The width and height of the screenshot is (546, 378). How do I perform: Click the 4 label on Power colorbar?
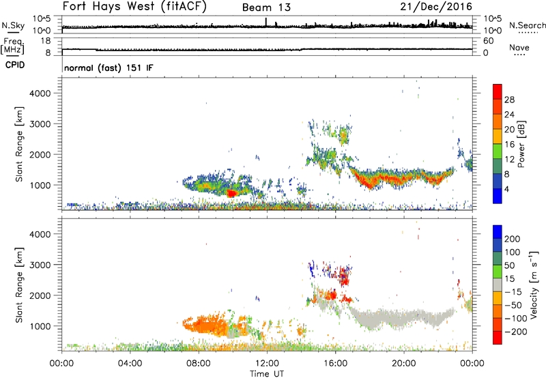(506, 189)
